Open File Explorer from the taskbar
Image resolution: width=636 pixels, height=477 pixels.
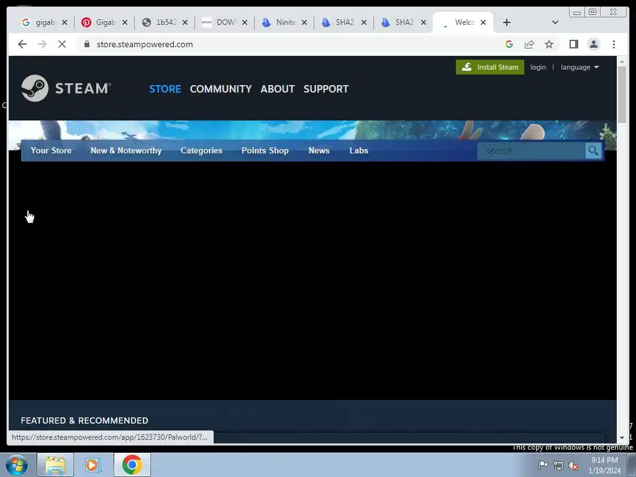55,465
